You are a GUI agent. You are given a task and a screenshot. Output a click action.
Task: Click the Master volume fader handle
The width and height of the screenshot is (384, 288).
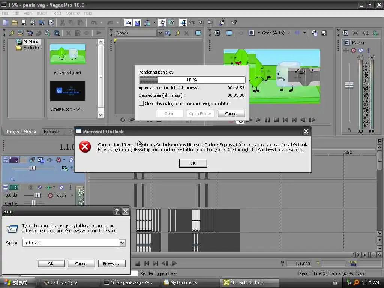(x=349, y=85)
